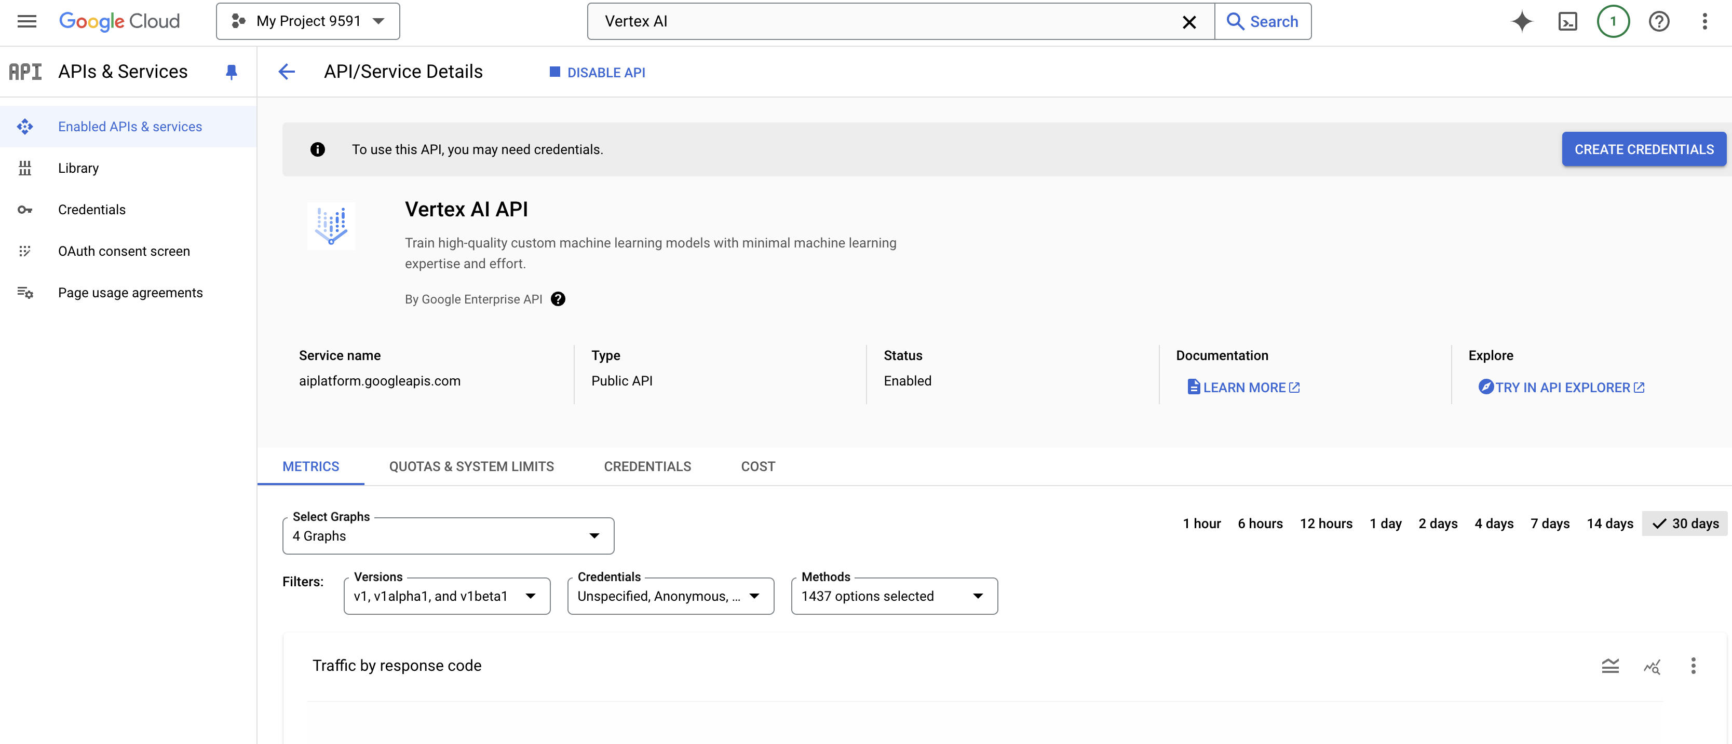1732x744 pixels.
Task: Switch to the Metrics tab
Action: 310,466
